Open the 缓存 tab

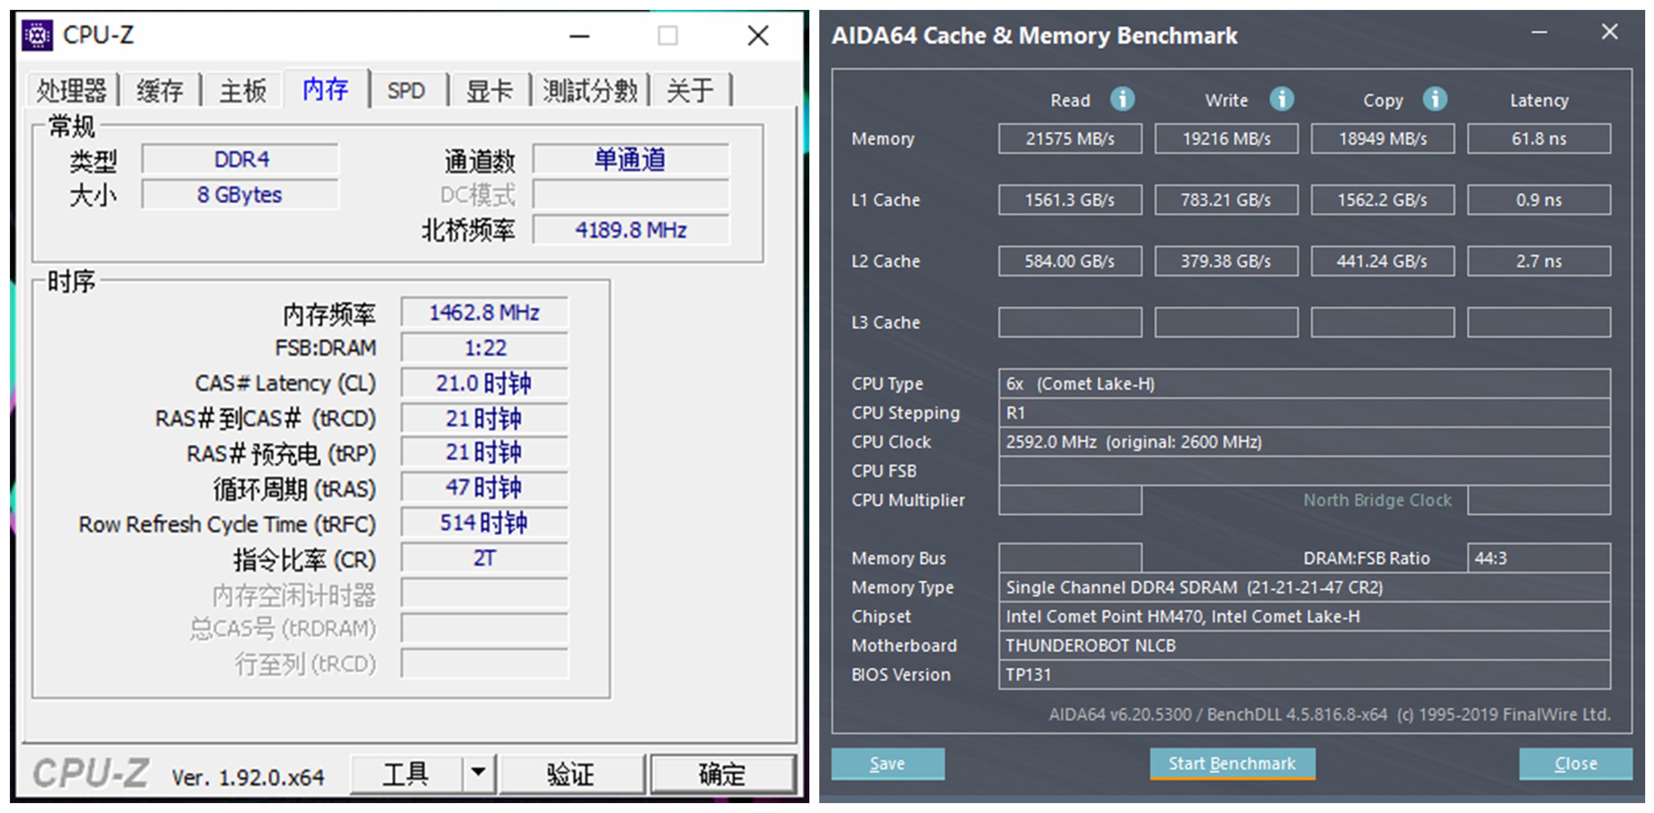(160, 90)
